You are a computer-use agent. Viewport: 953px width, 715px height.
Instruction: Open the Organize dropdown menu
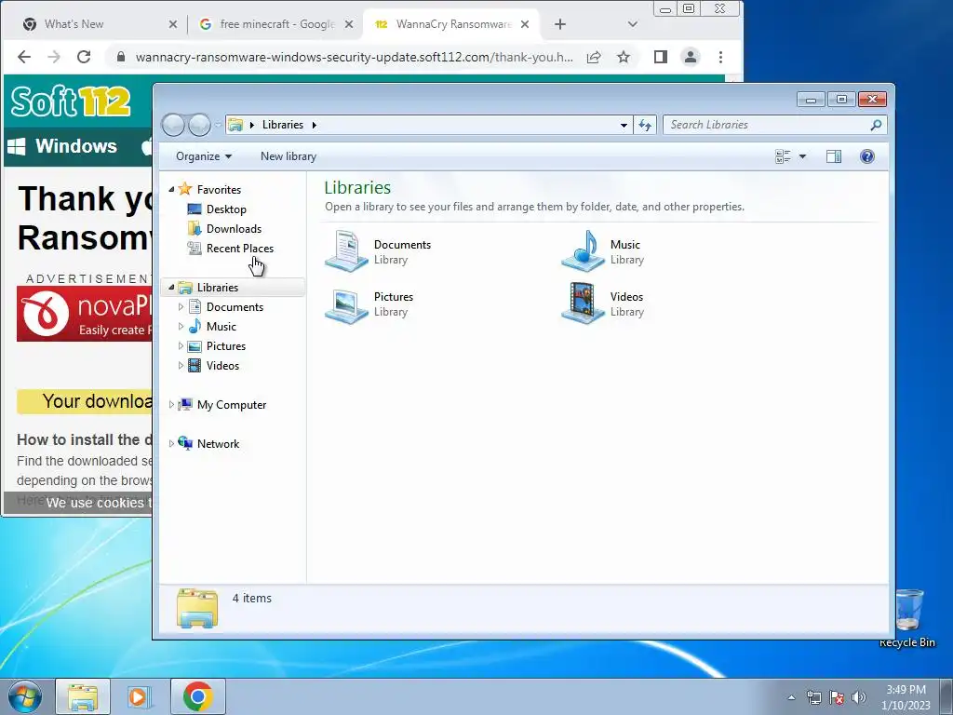point(204,156)
